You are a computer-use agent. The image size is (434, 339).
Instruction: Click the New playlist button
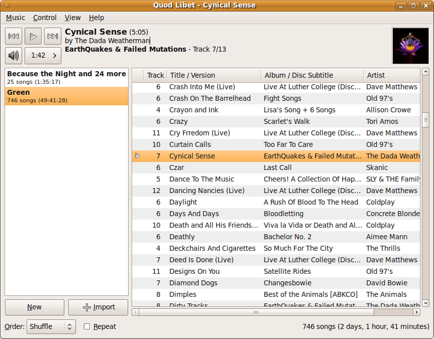[x=35, y=307]
